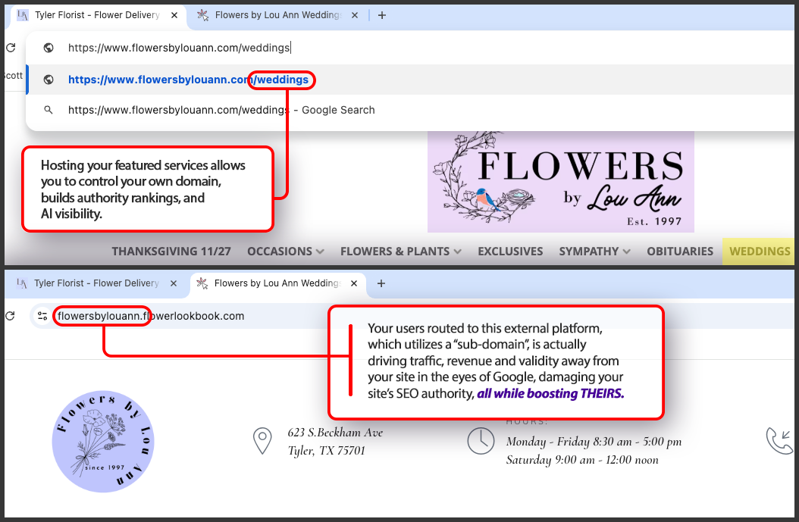Click the clock hours icon
The image size is (799, 522).
click(x=481, y=441)
